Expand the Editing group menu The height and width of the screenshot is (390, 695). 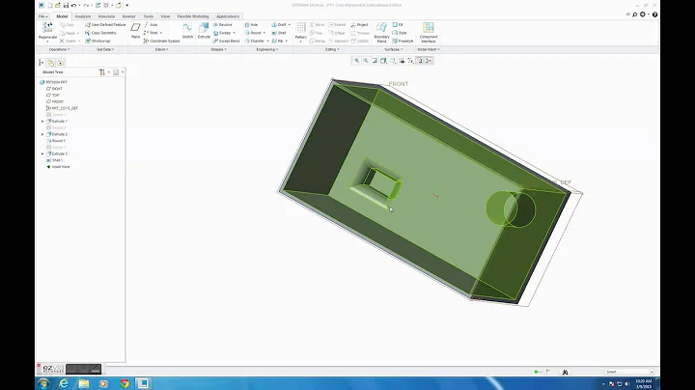click(332, 49)
